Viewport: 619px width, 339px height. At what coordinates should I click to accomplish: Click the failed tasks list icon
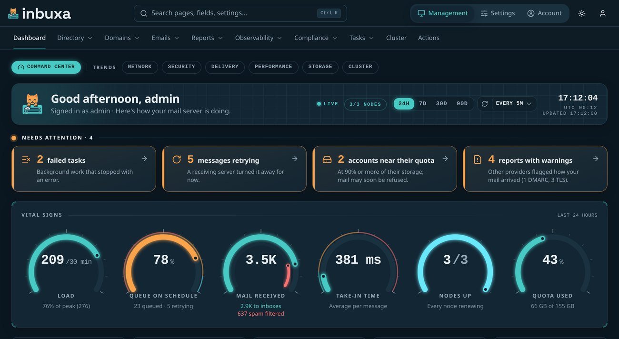pyautogui.click(x=26, y=160)
